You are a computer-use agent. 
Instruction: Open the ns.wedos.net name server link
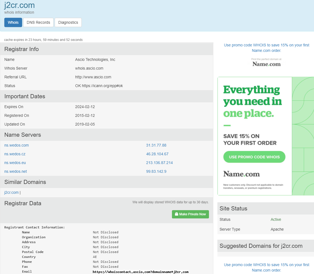pos(16,171)
